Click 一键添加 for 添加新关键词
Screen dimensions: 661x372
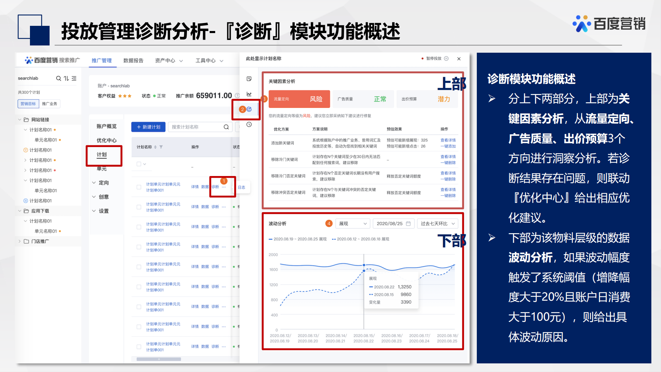tap(448, 146)
